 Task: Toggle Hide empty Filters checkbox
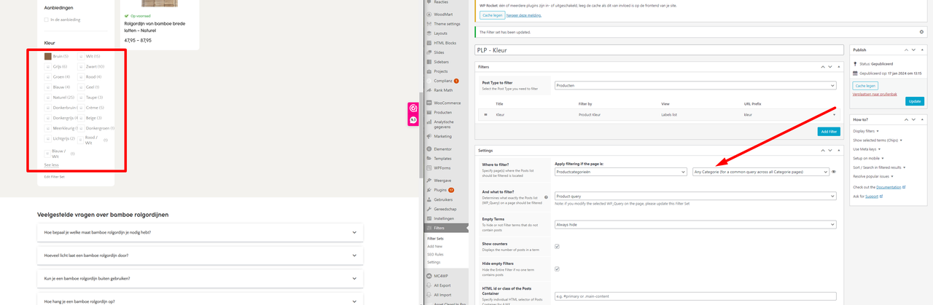click(x=557, y=269)
